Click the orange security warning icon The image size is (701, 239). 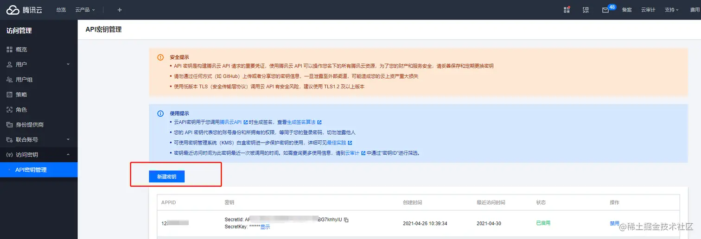(x=160, y=57)
